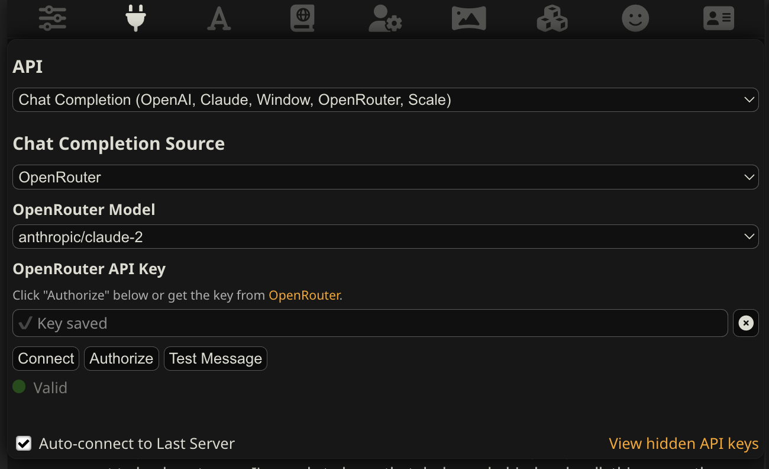This screenshot has height=469, width=769.
Task: Select the character emotions smiley icon
Action: tap(635, 18)
